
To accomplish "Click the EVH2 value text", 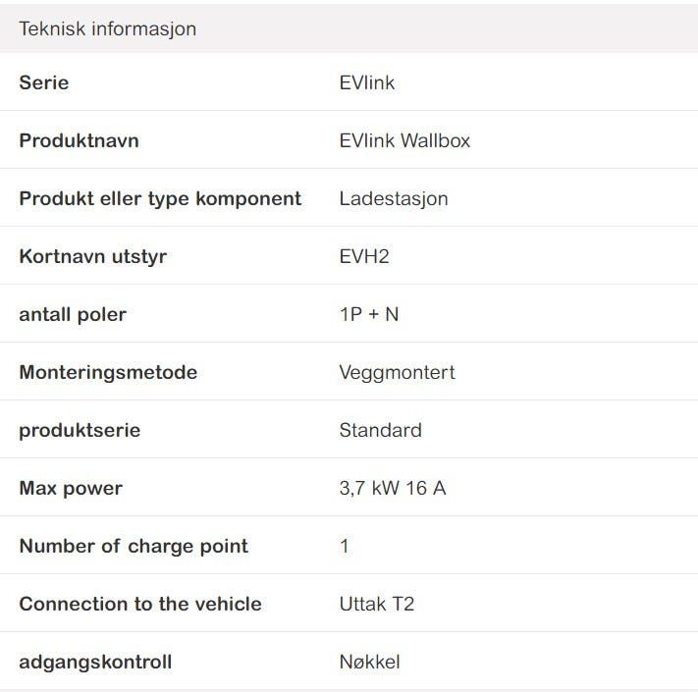I will tap(364, 256).
